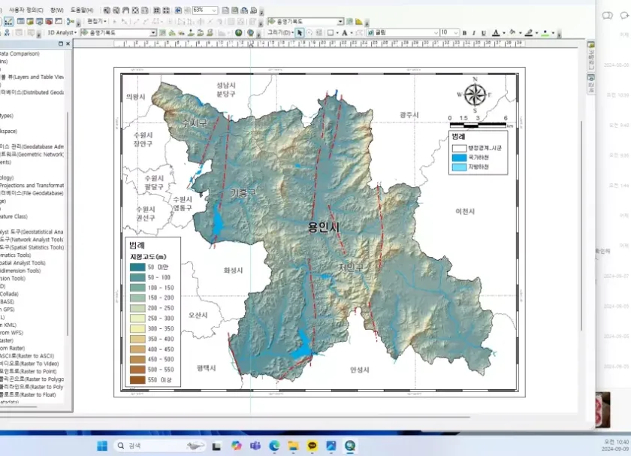Open the layout zoom percentage dropdown
The width and height of the screenshot is (631, 456).
coord(215,11)
